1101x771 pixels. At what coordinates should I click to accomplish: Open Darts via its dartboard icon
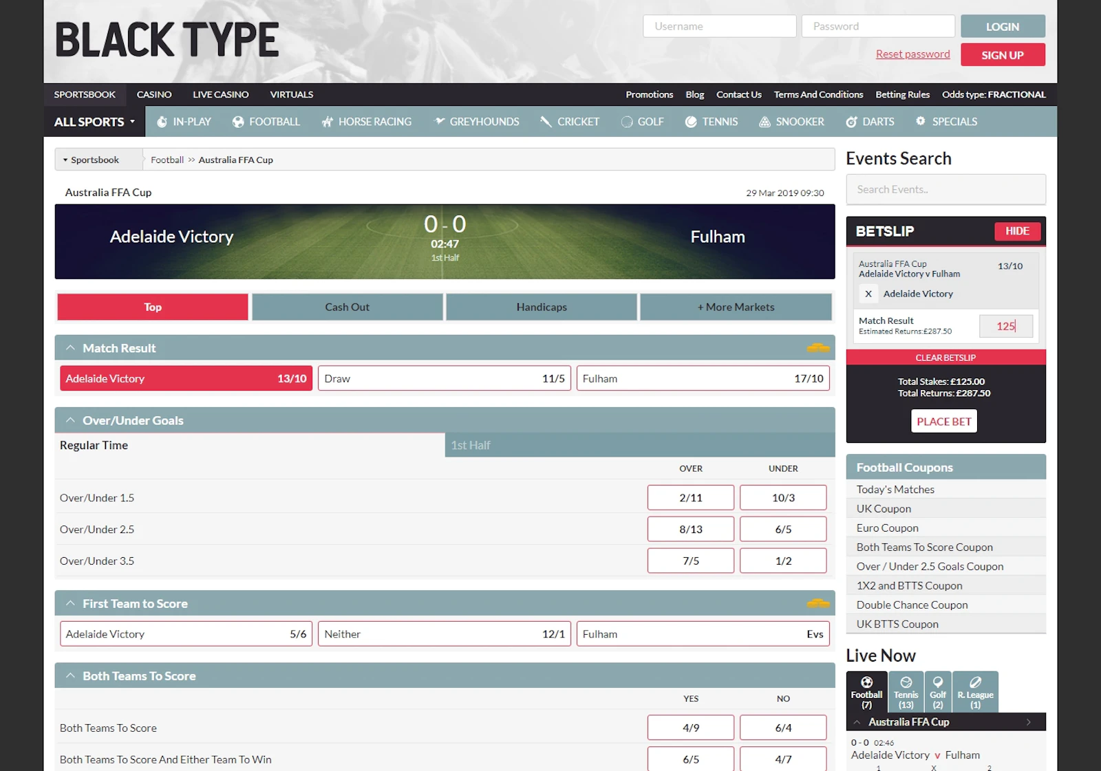[851, 122]
